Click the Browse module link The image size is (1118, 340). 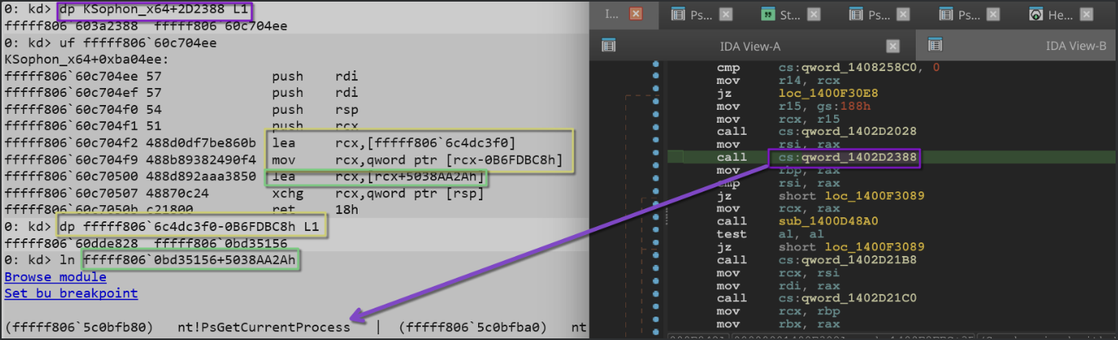[x=44, y=277]
